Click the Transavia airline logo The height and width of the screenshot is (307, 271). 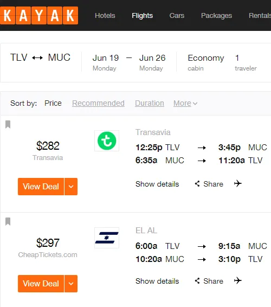click(x=107, y=141)
